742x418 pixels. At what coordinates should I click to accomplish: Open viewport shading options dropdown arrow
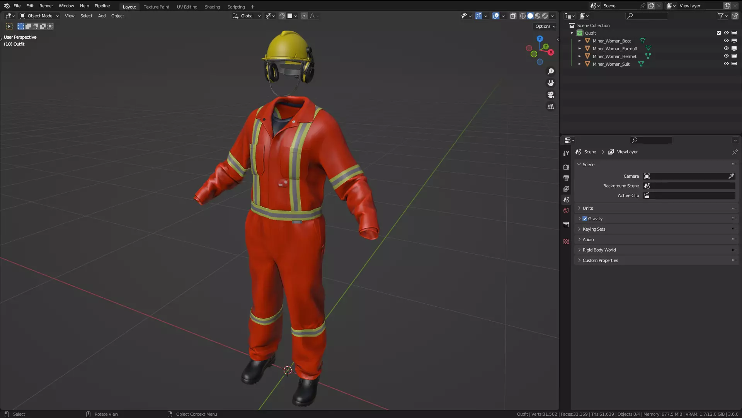coord(552,16)
